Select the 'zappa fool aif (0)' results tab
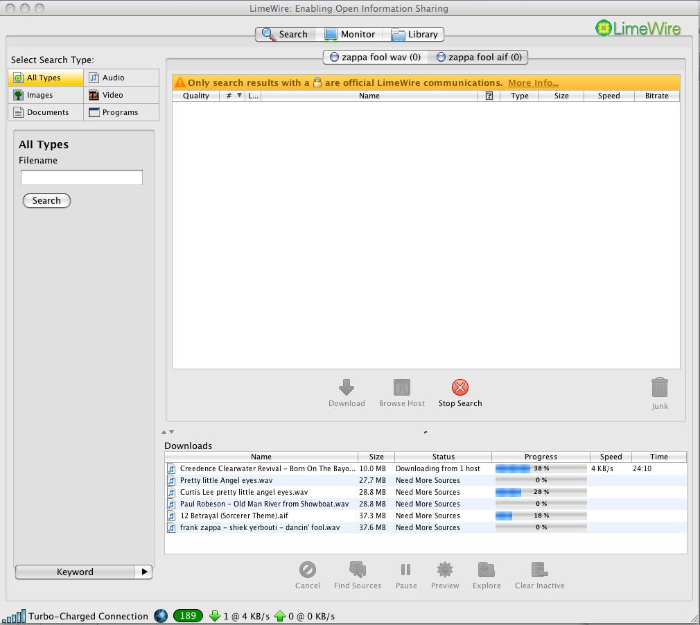 click(x=479, y=57)
